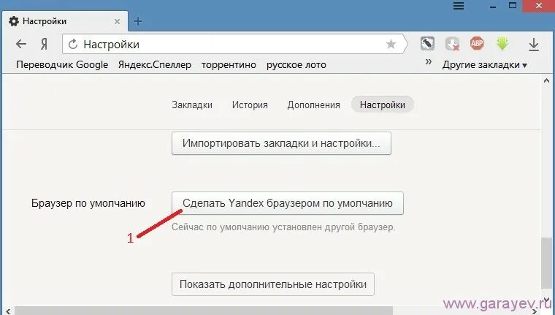Reload the page with the refresh icon

(x=73, y=45)
